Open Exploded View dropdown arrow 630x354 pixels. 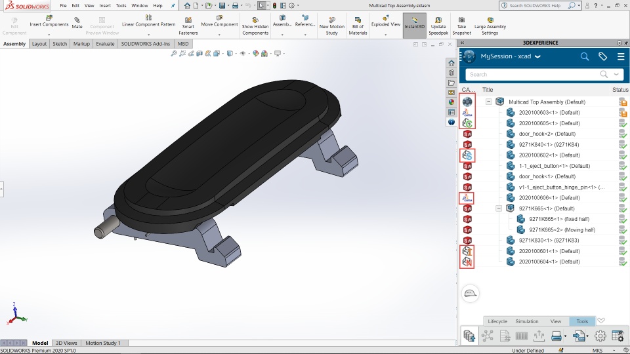[x=385, y=35]
